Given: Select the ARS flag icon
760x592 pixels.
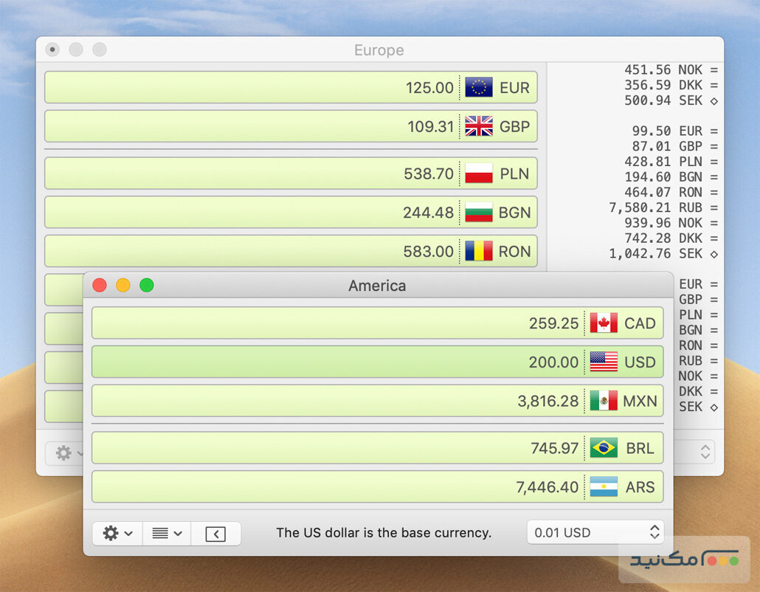Looking at the screenshot, I should click(x=604, y=487).
